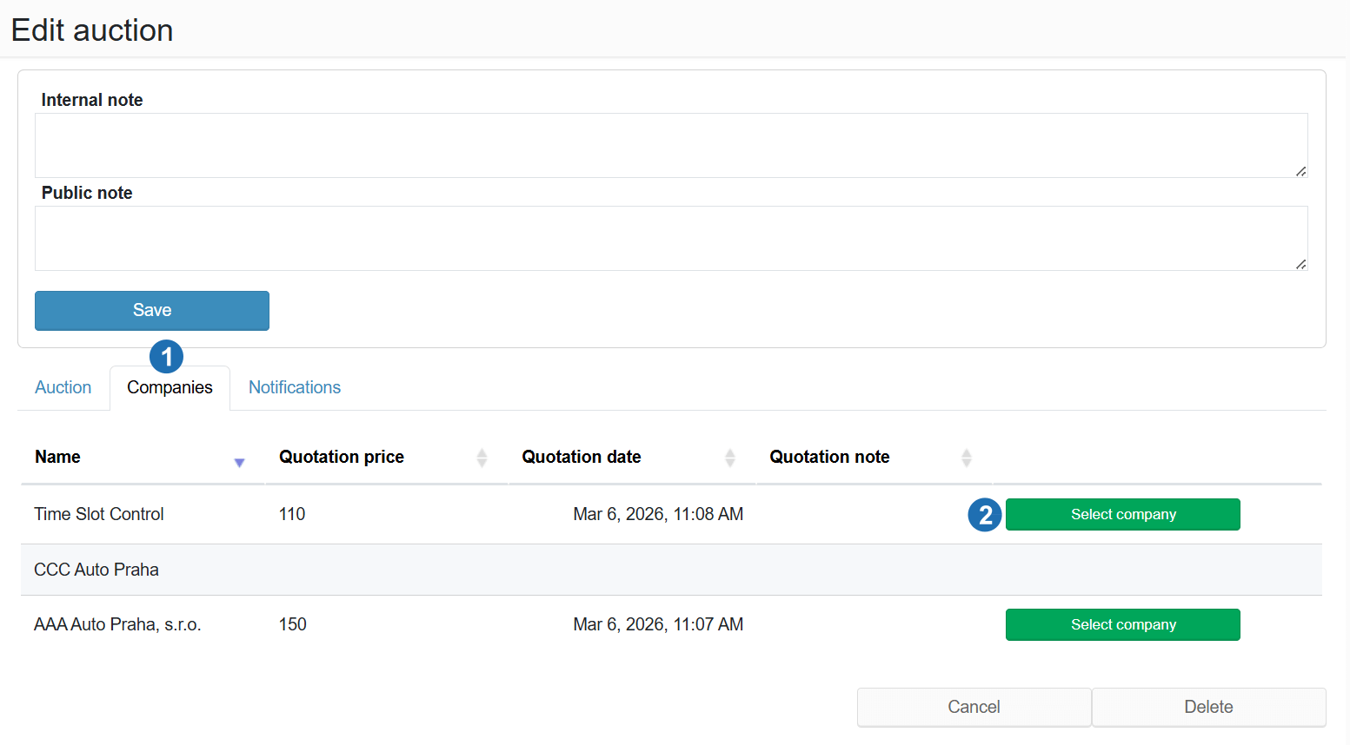Click into the Public note field
1350x745 pixels.
pos(669,238)
